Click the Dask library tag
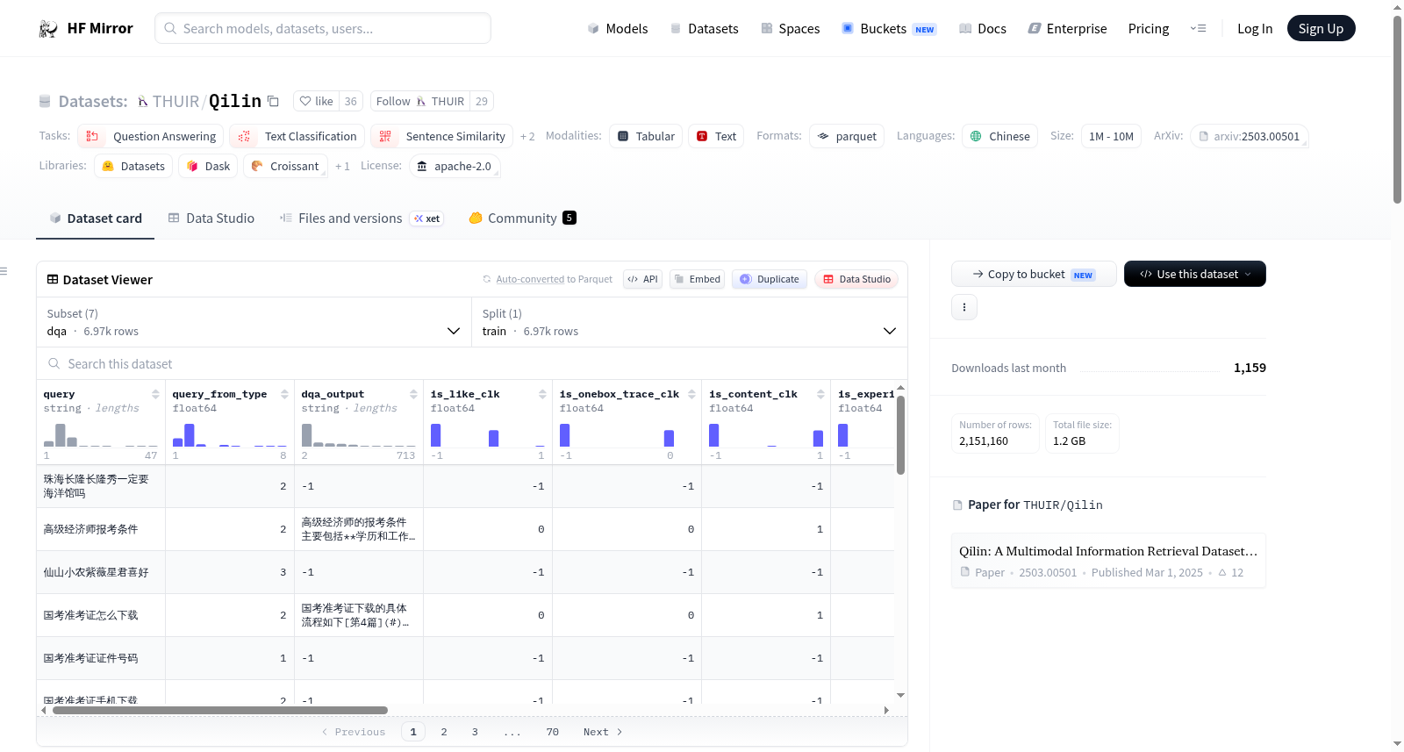The width and height of the screenshot is (1404, 752). (x=208, y=166)
